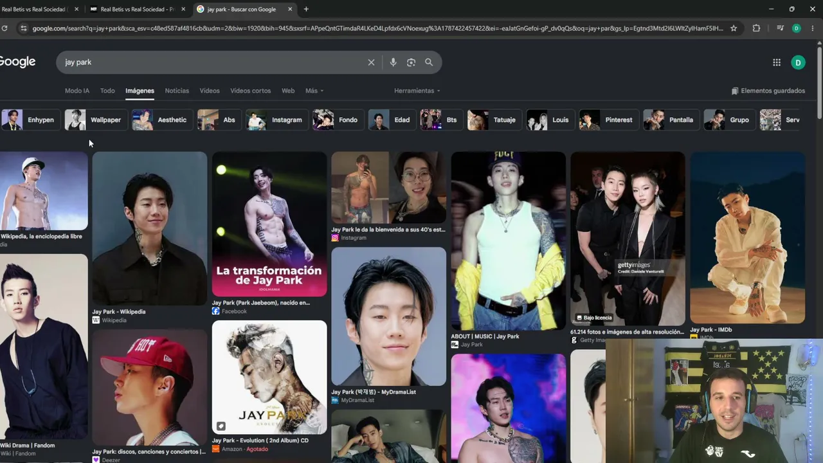Select the Videos search tab
The image size is (823, 463).
[x=210, y=91]
